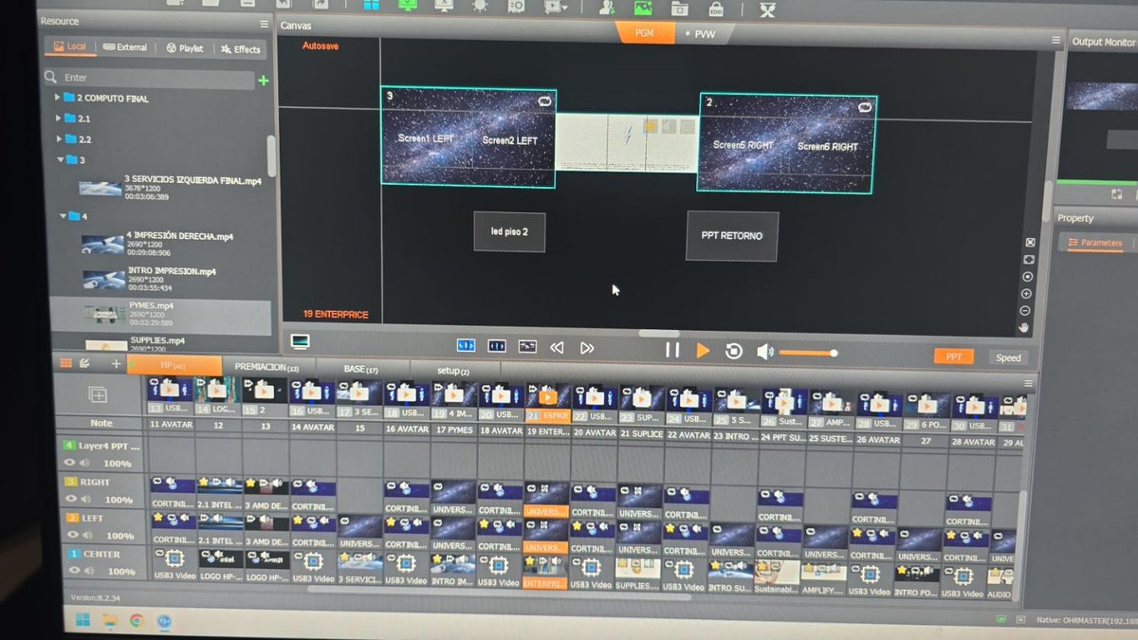Open the Playlist tab
This screenshot has width=1138, height=640.
(x=185, y=47)
